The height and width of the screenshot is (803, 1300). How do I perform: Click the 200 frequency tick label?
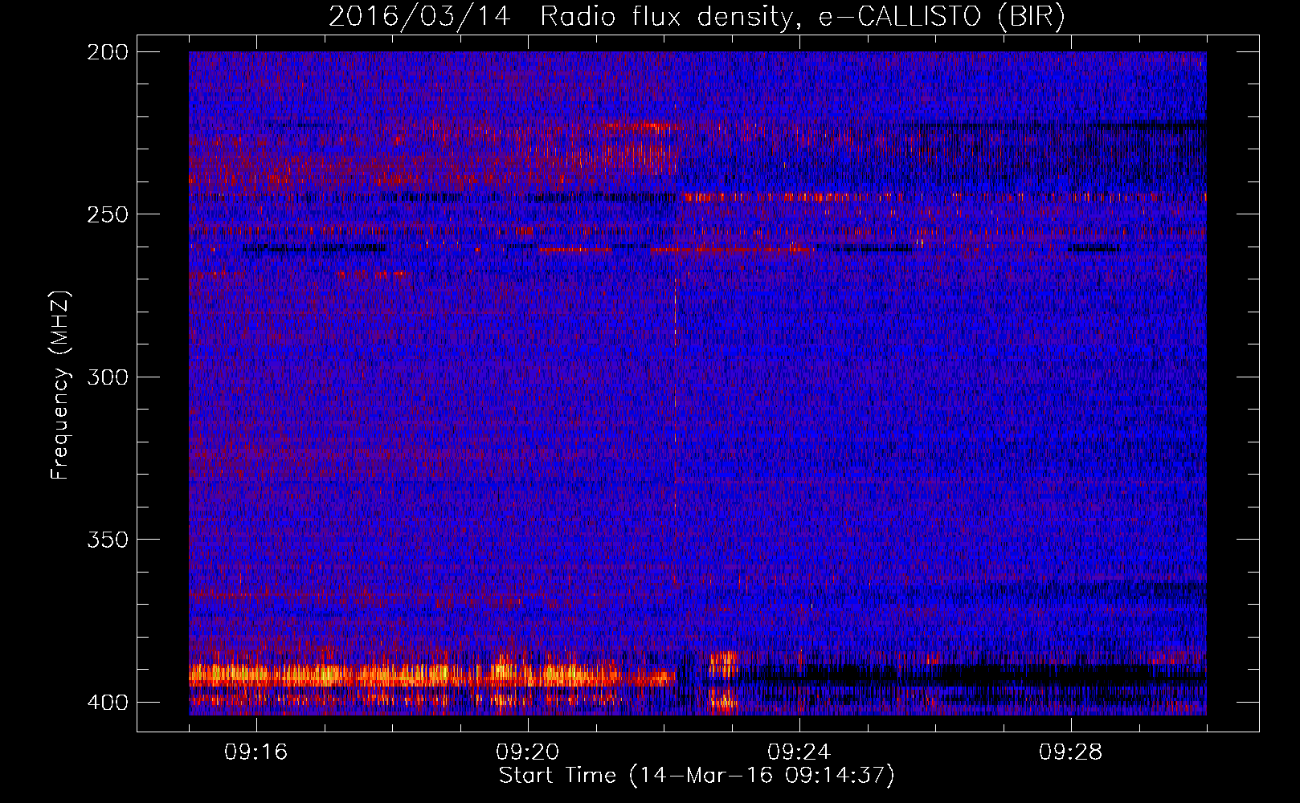(108, 52)
